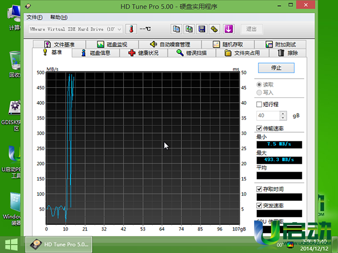The height and width of the screenshot is (253, 338).
Task: Click the maximum value 493.3 MB/s
Action: (x=279, y=160)
